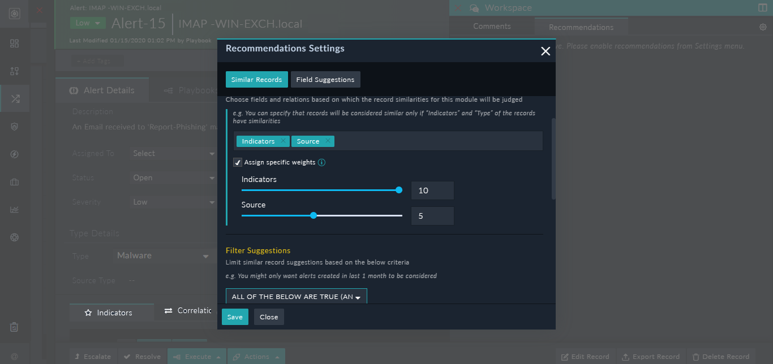Click the Close button in dialog footer
The image size is (773, 364).
[269, 317]
